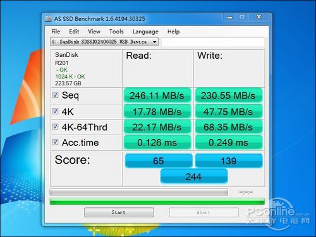Click the 4K-64Thrd write 68.35 MB/s result

(x=228, y=127)
